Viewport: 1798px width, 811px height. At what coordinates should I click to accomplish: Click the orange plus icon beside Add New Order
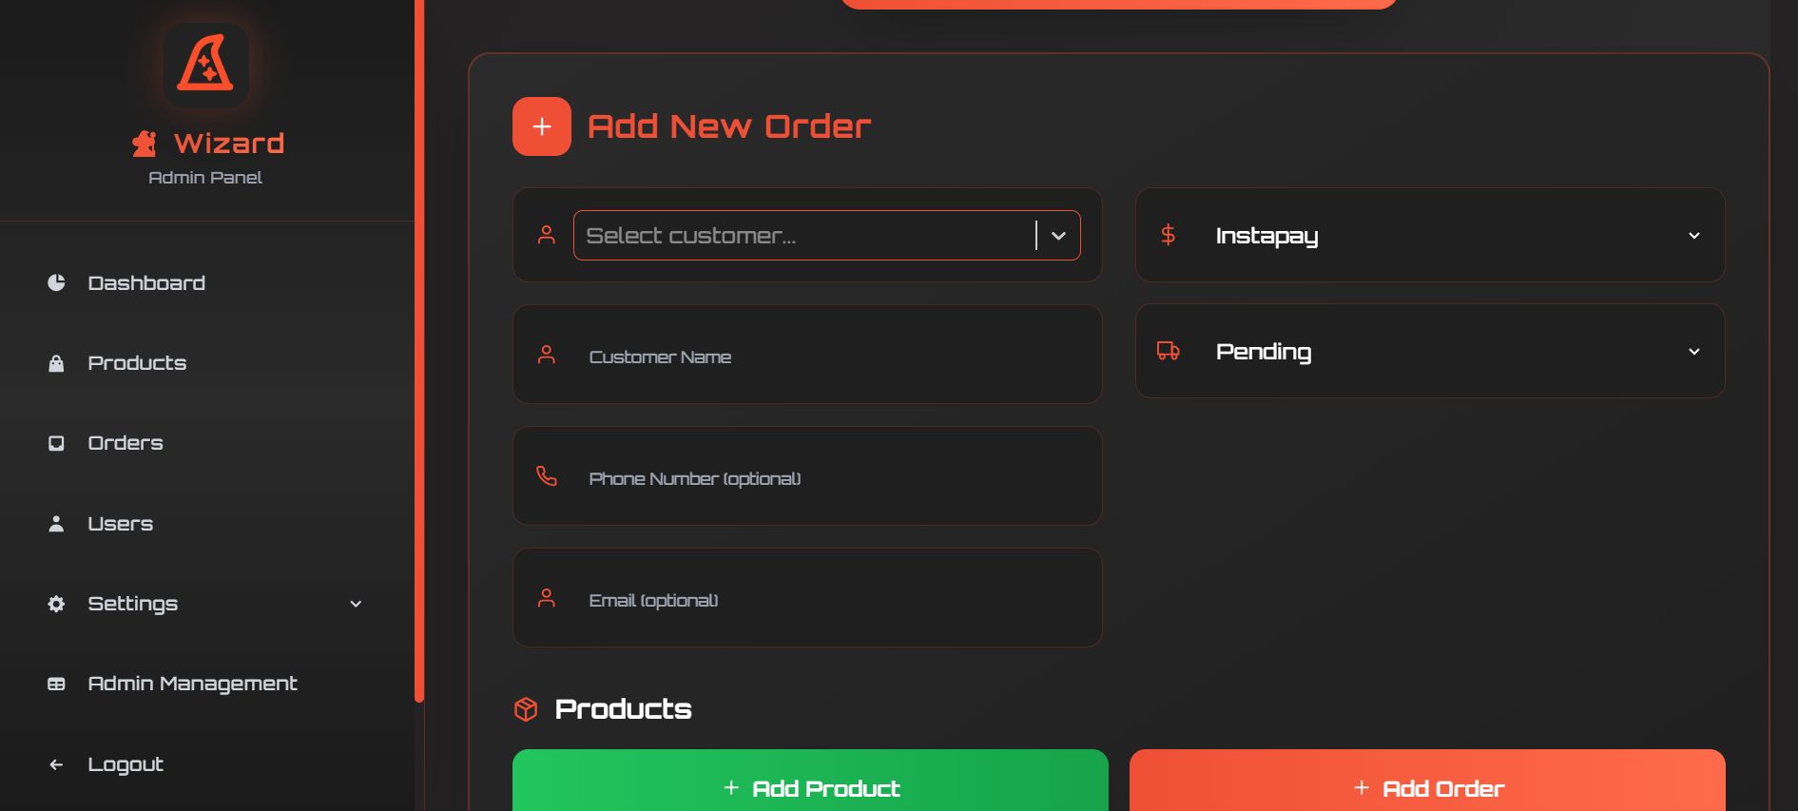(542, 126)
